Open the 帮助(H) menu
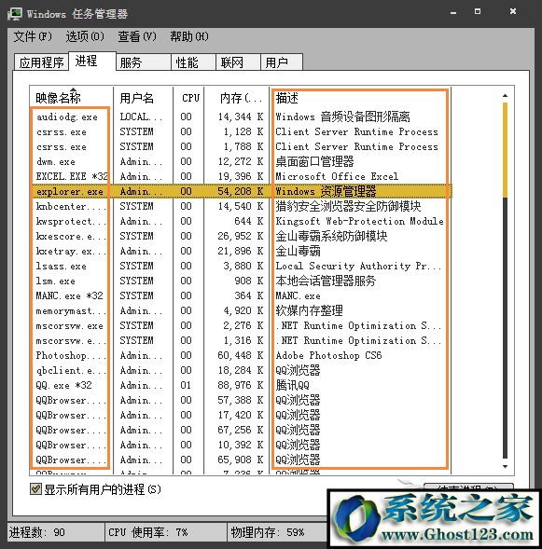This screenshot has width=542, height=549. (189, 36)
